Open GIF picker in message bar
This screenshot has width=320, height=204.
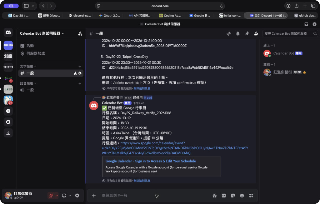tap(224, 196)
